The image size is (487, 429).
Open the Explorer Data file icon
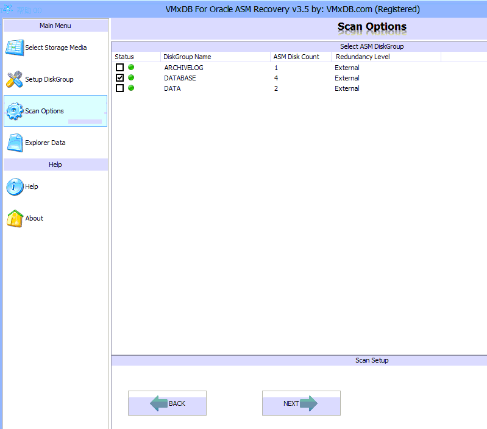click(15, 143)
